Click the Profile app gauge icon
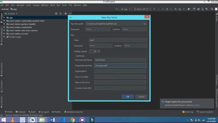Viewport: 218px width, 123px height. point(175,9)
